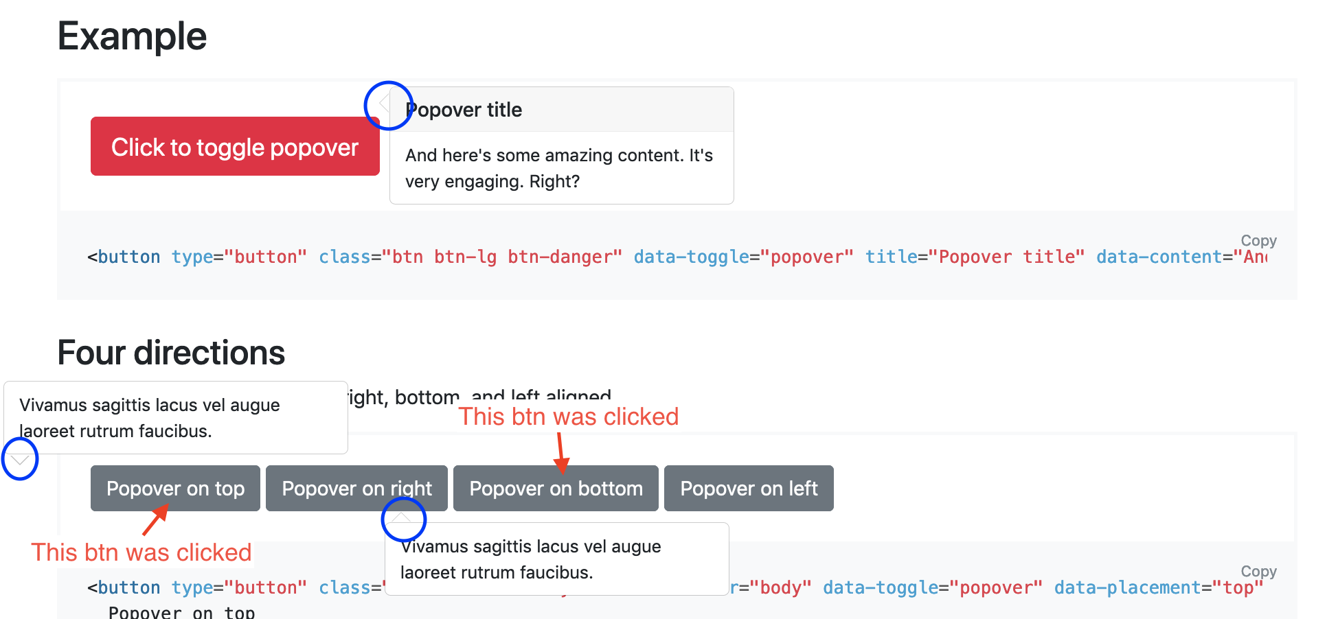
Task: Click the 'Four directions' heading
Action: coord(171,353)
